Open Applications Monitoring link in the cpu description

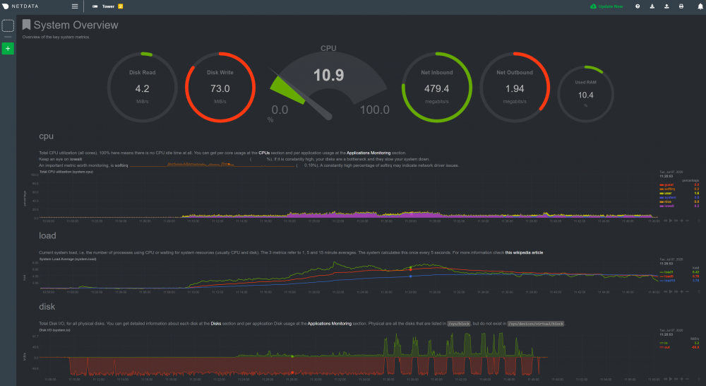[369, 153]
